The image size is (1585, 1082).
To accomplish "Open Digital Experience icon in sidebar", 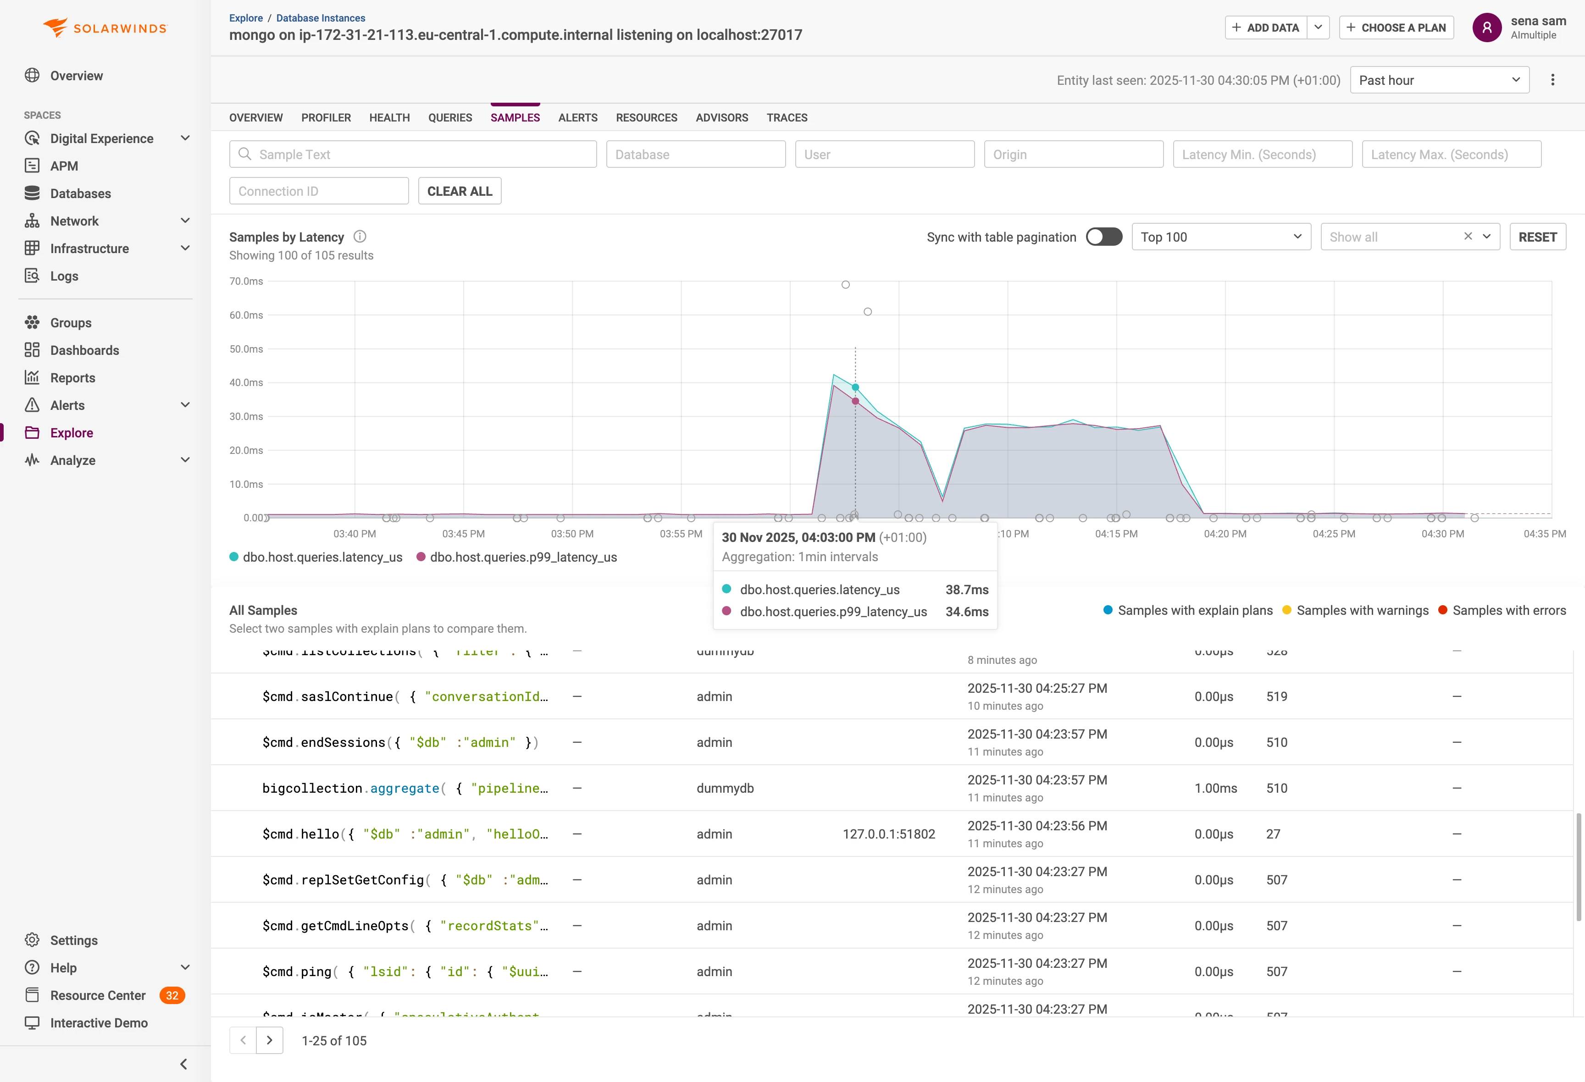I will (32, 138).
